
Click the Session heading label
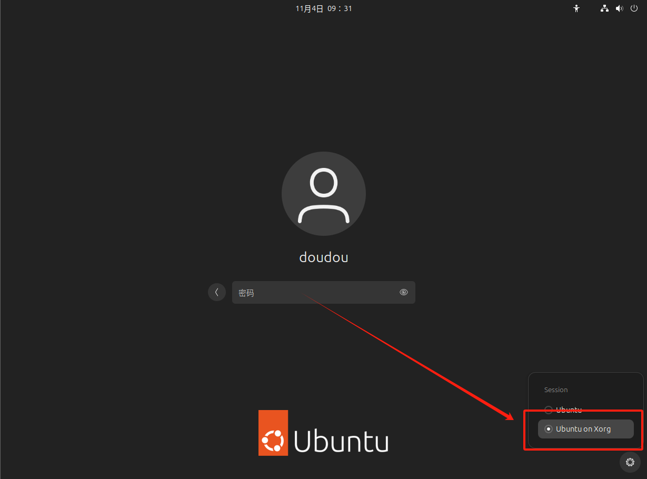(556, 390)
